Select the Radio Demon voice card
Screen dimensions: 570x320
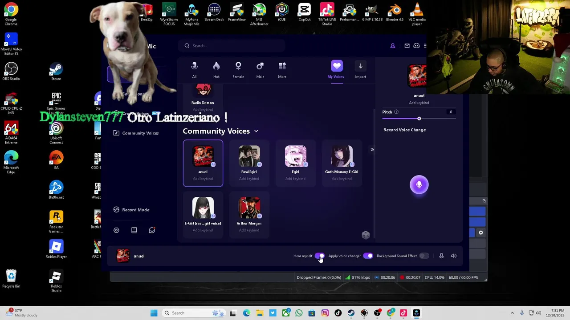pyautogui.click(x=203, y=99)
